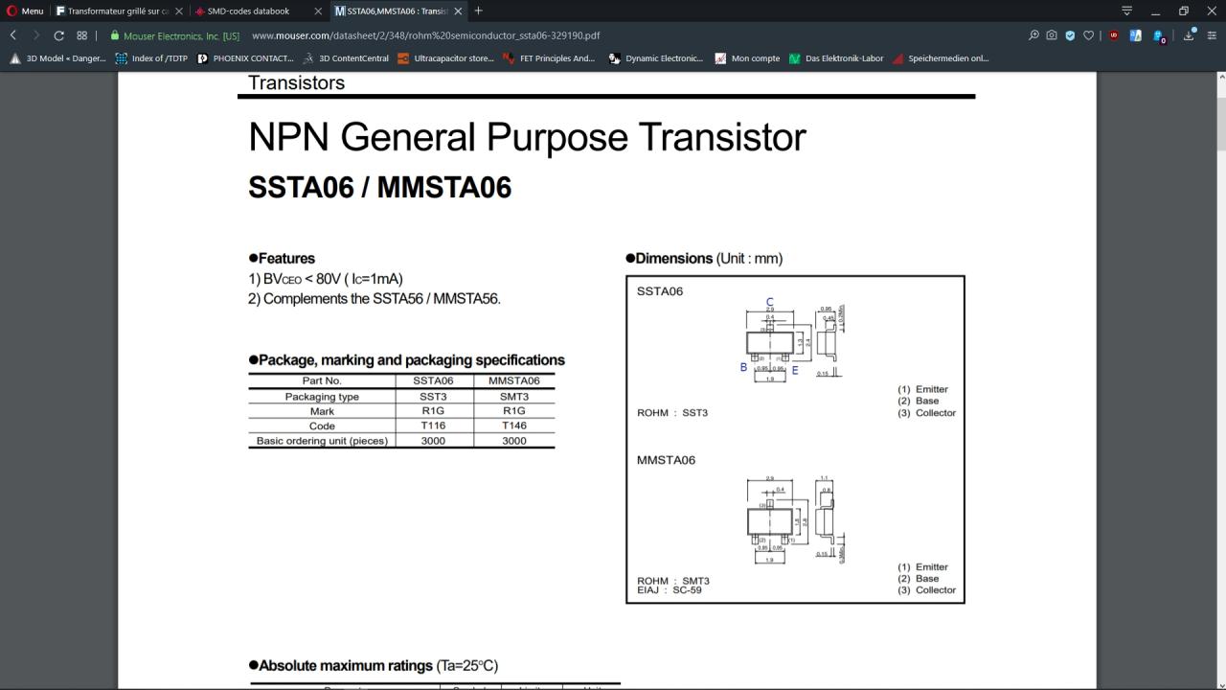Click the 'T116' code cell
The height and width of the screenshot is (690, 1226).
(x=433, y=425)
